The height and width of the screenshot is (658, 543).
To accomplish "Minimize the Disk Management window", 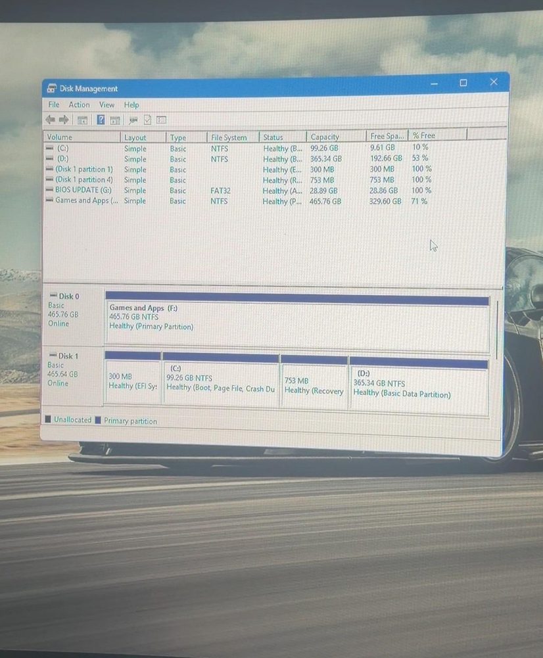I will click(435, 84).
